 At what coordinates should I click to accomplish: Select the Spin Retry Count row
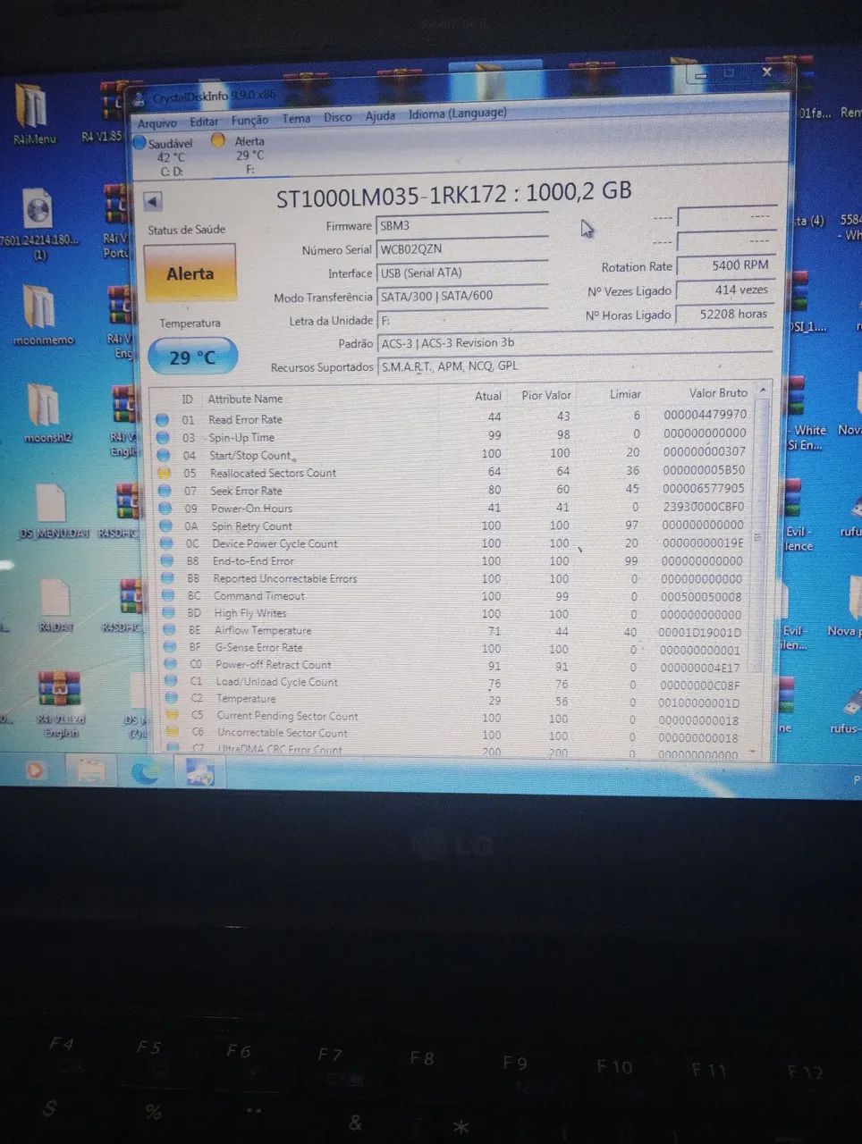click(454, 526)
